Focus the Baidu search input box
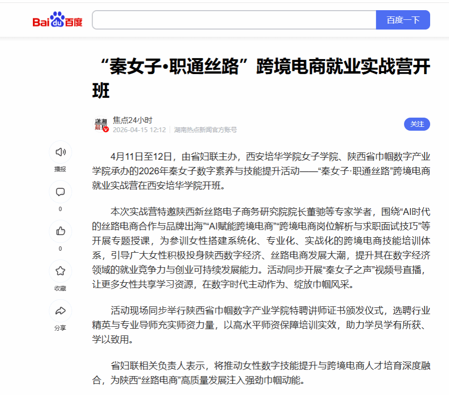This screenshot has width=449, height=395. (234, 20)
